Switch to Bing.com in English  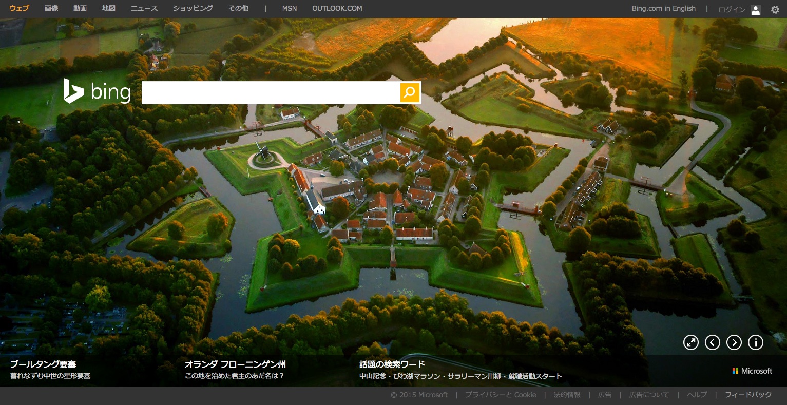[663, 8]
